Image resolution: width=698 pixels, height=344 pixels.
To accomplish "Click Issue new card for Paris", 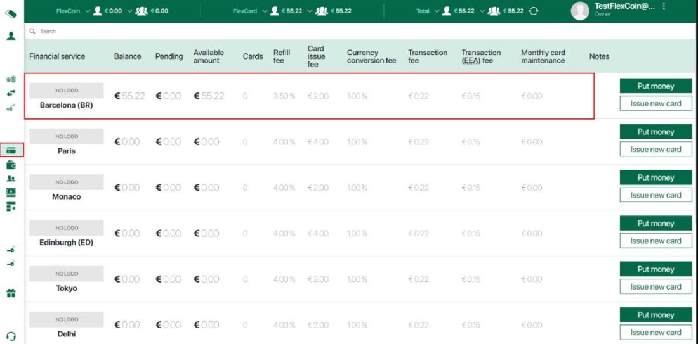I will (655, 150).
